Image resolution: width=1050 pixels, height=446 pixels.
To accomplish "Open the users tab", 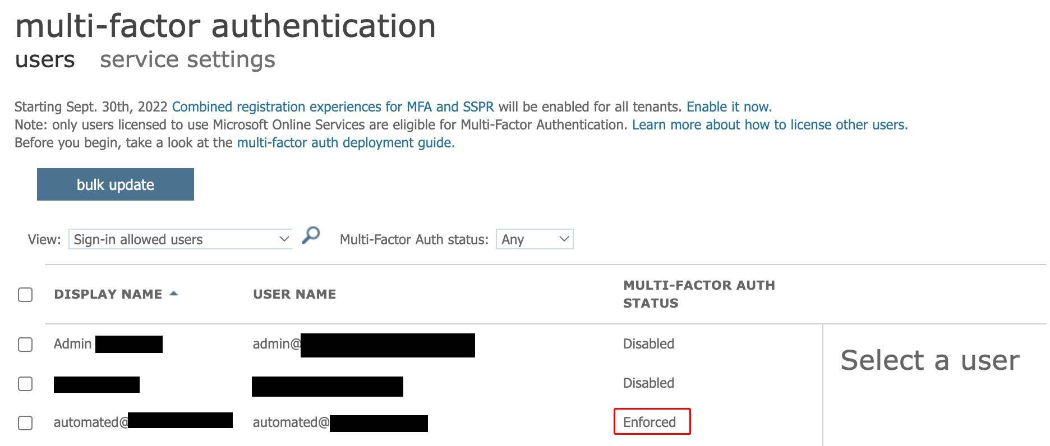I will (45, 59).
